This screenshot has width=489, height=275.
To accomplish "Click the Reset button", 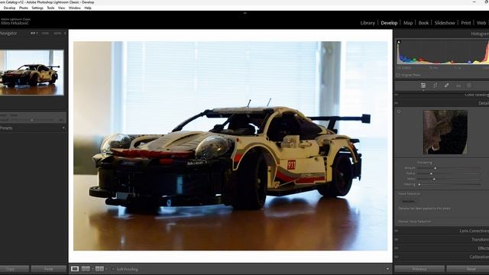I will (x=468, y=269).
